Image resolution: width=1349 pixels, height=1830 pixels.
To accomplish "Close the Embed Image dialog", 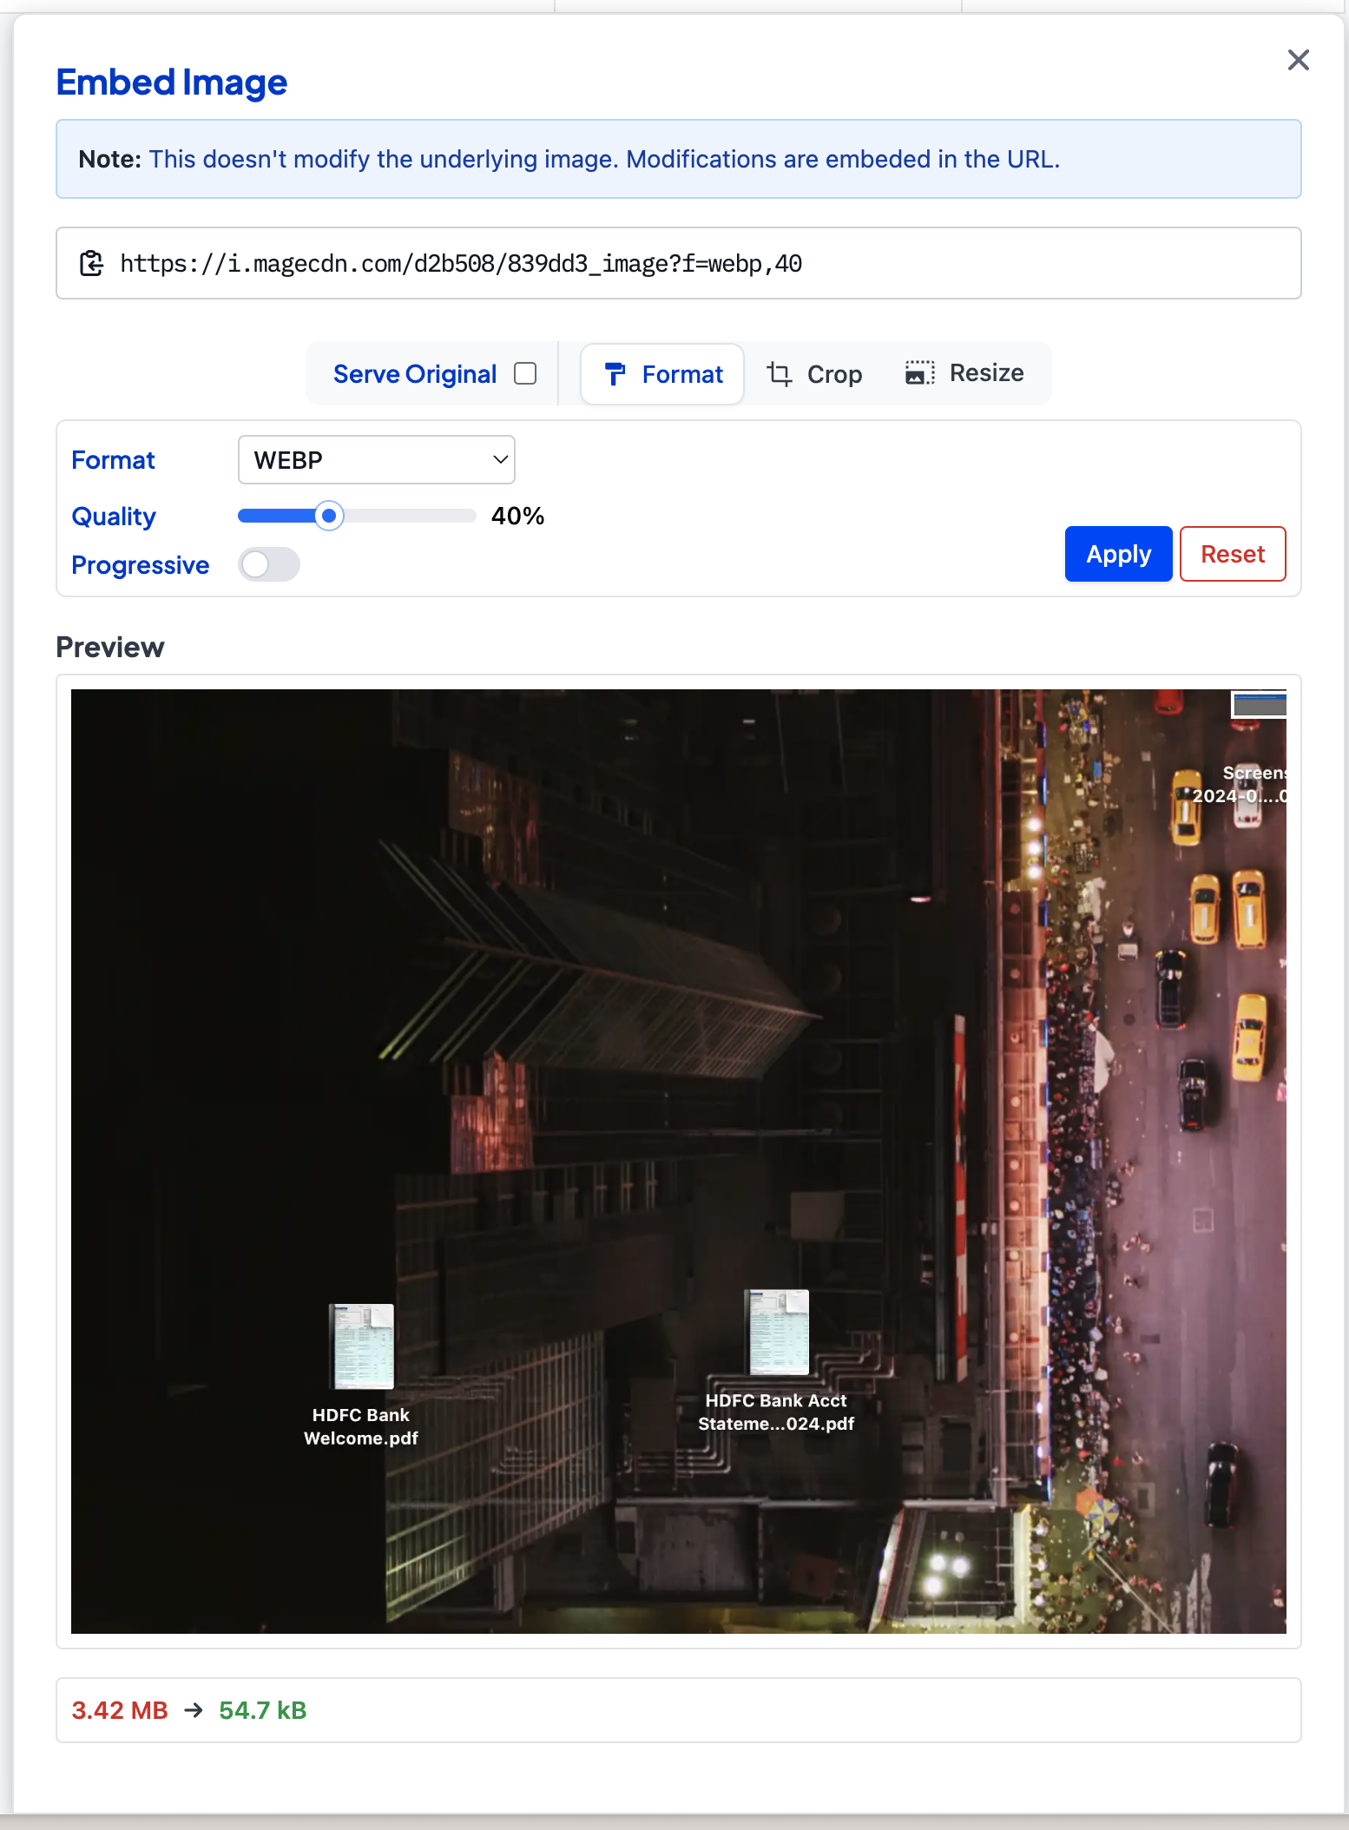I will click(x=1298, y=60).
